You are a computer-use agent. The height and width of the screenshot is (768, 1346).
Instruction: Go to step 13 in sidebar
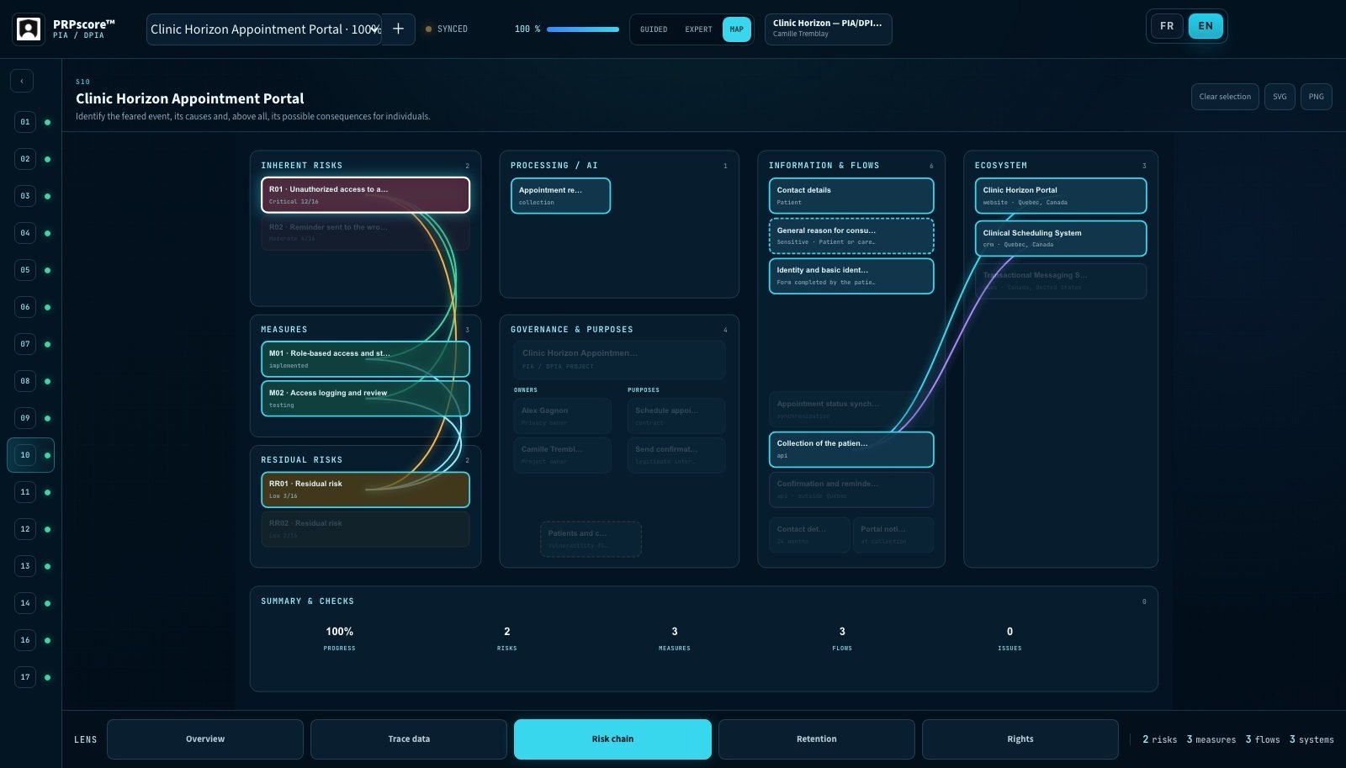tap(25, 566)
